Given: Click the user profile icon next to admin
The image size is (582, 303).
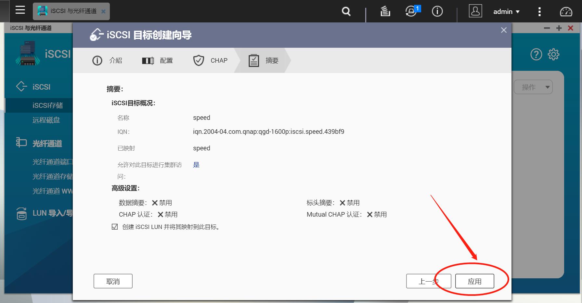Looking at the screenshot, I should 475,11.
